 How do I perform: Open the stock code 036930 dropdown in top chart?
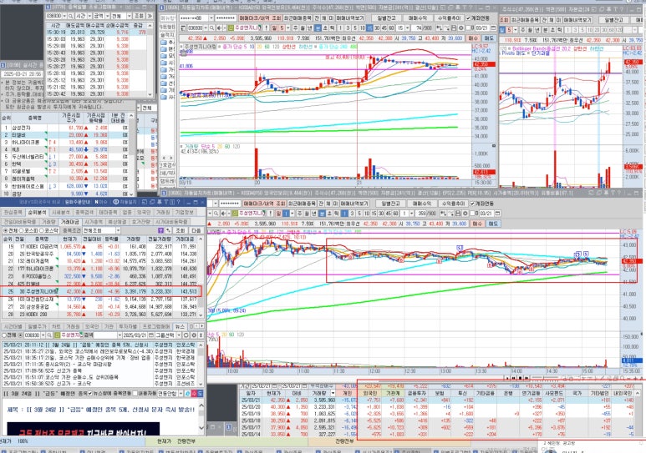click(x=206, y=28)
